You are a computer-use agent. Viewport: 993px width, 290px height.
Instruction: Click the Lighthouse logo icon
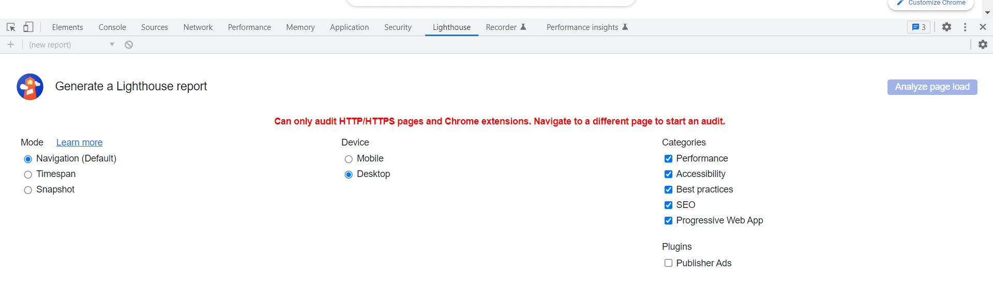click(x=30, y=87)
